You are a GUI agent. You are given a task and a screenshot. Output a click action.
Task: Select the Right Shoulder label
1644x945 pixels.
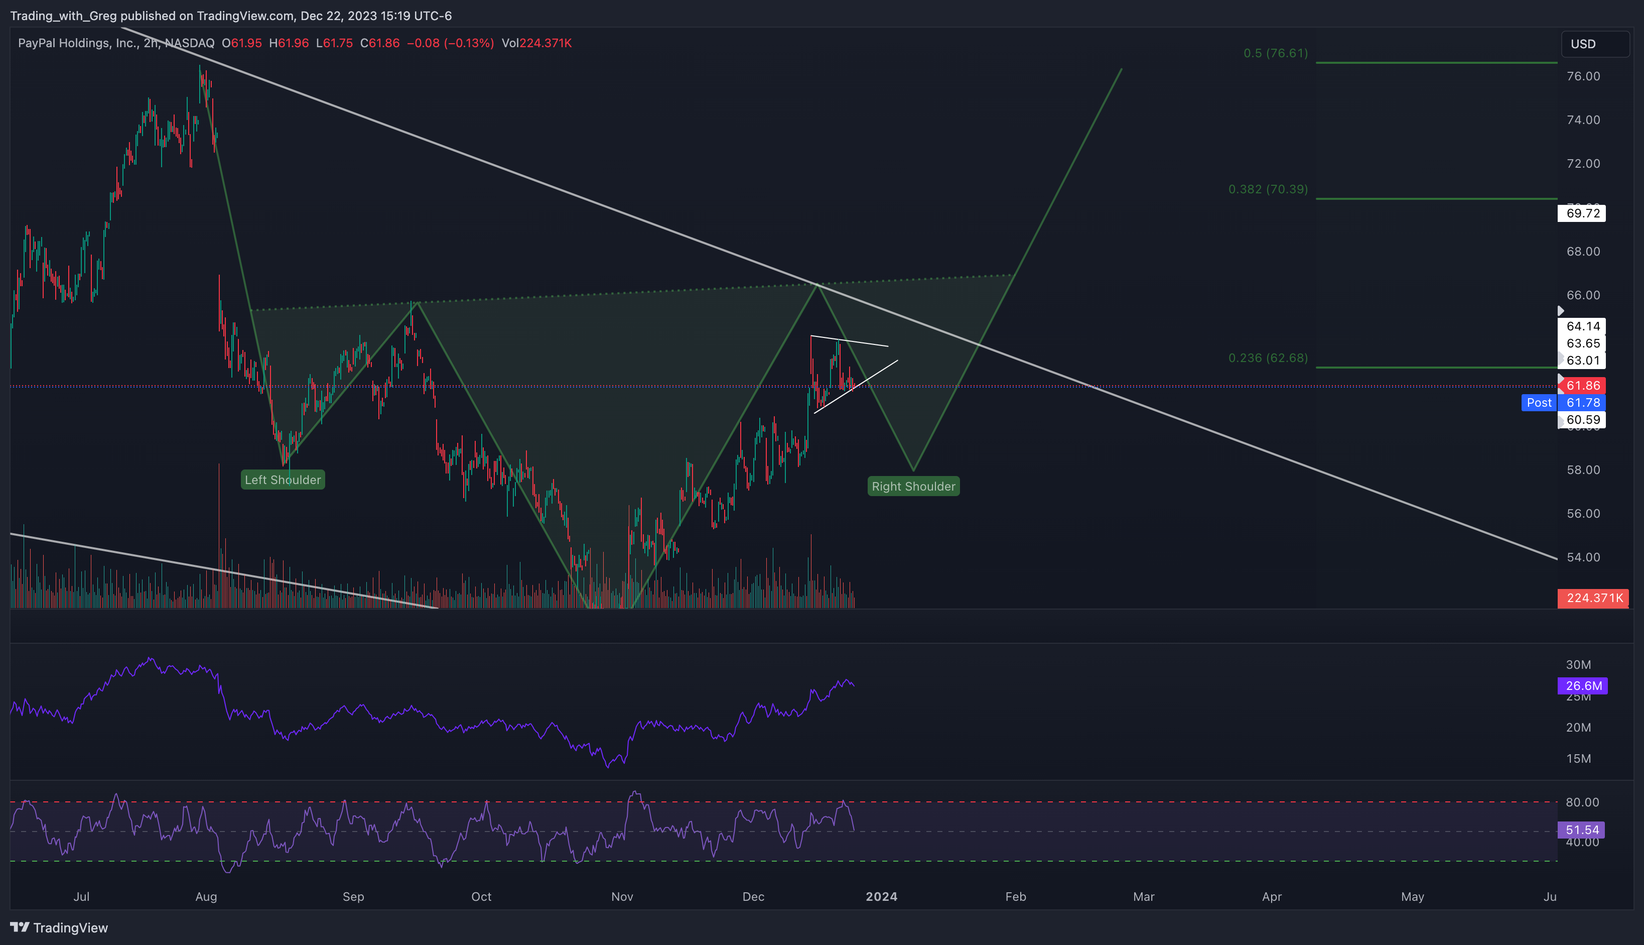[913, 486]
